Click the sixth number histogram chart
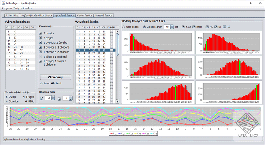Viewport: 265px width, 145px height. (x=229, y=92)
